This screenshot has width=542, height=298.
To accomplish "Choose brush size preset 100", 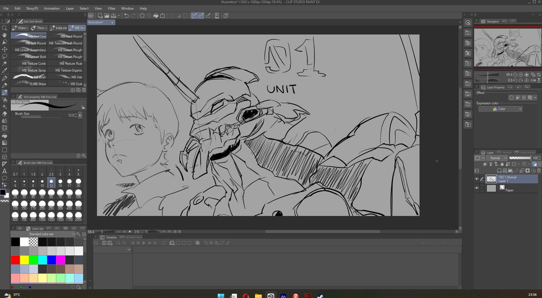I will 79,193.
